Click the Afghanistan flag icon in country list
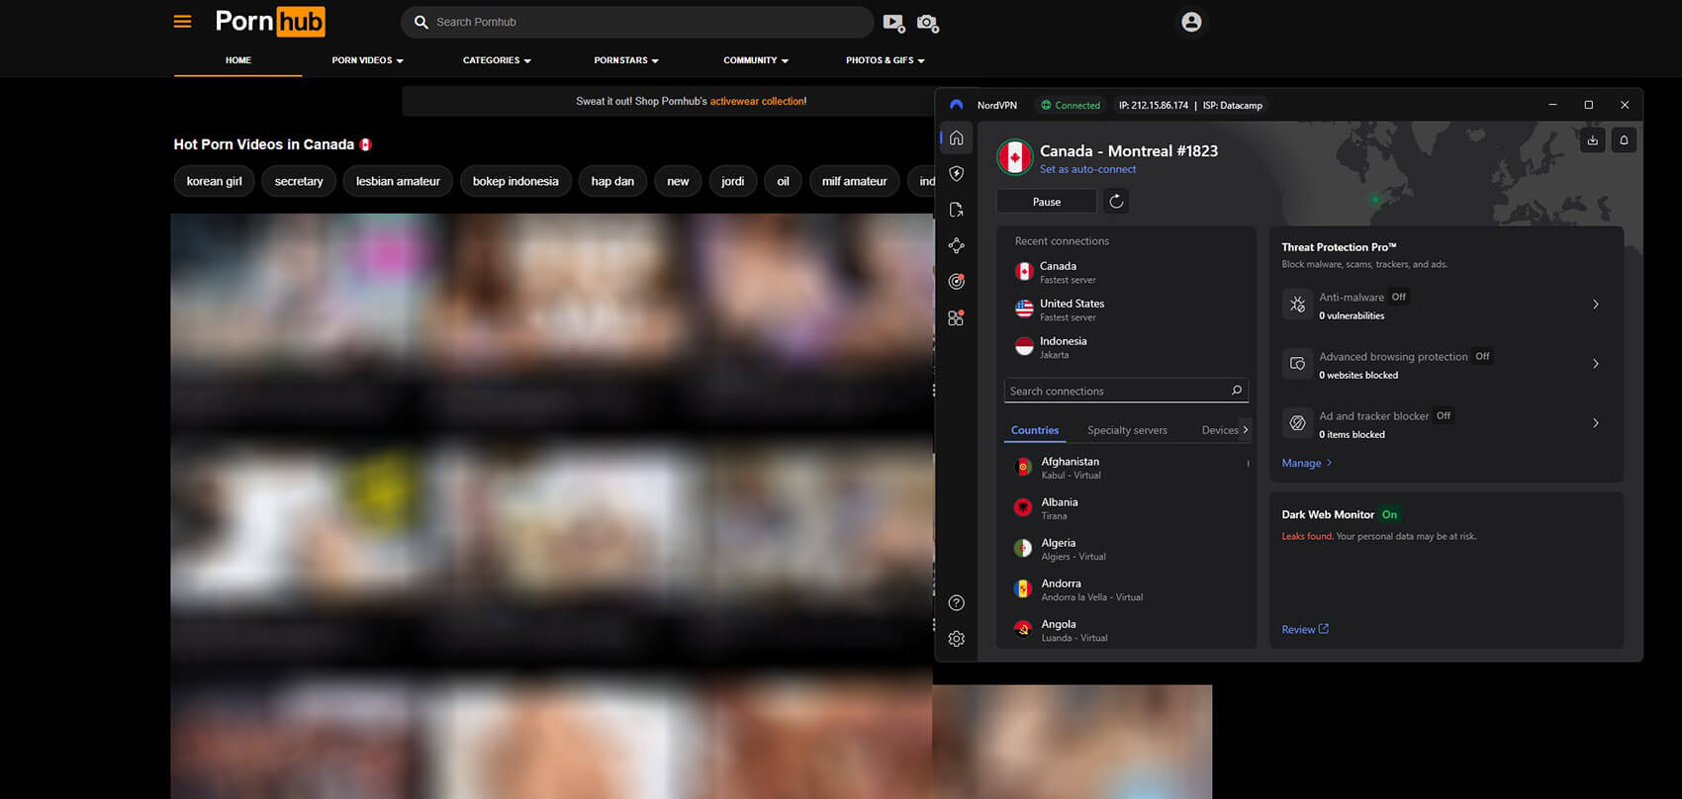Viewport: 1682px width, 799px height. (x=1023, y=468)
